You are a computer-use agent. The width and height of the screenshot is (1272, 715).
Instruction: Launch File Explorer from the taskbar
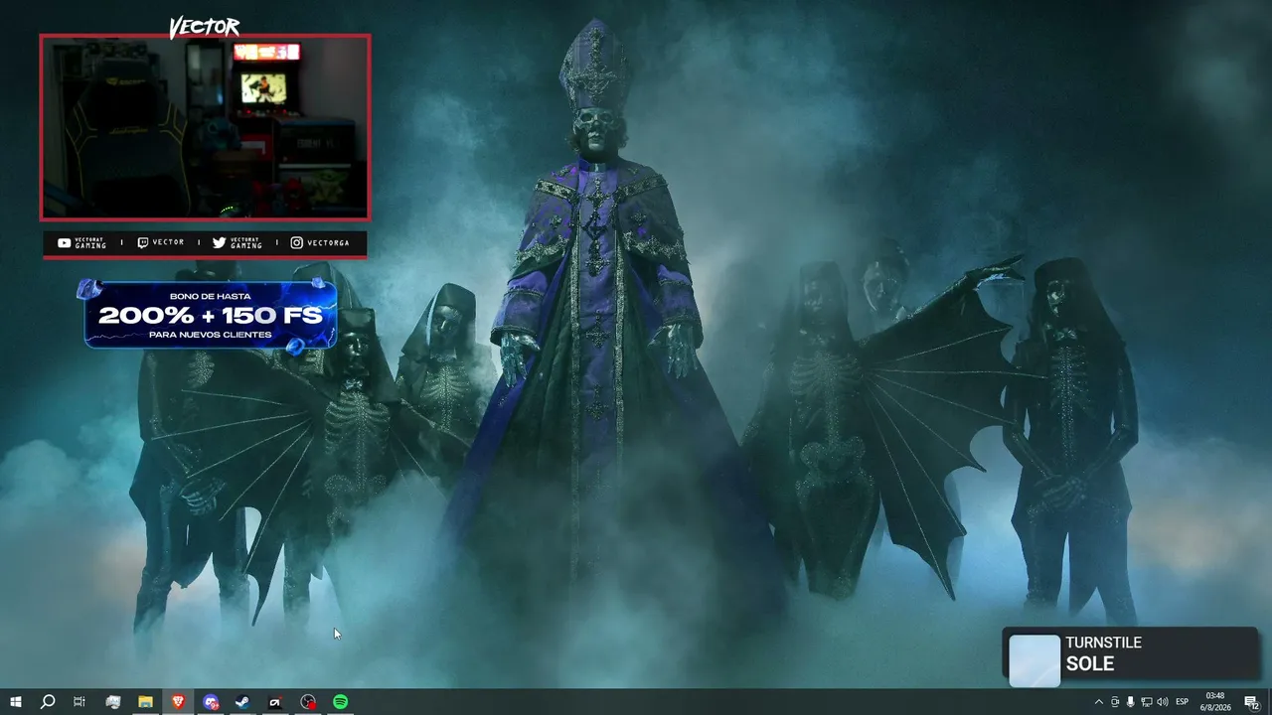point(145,702)
